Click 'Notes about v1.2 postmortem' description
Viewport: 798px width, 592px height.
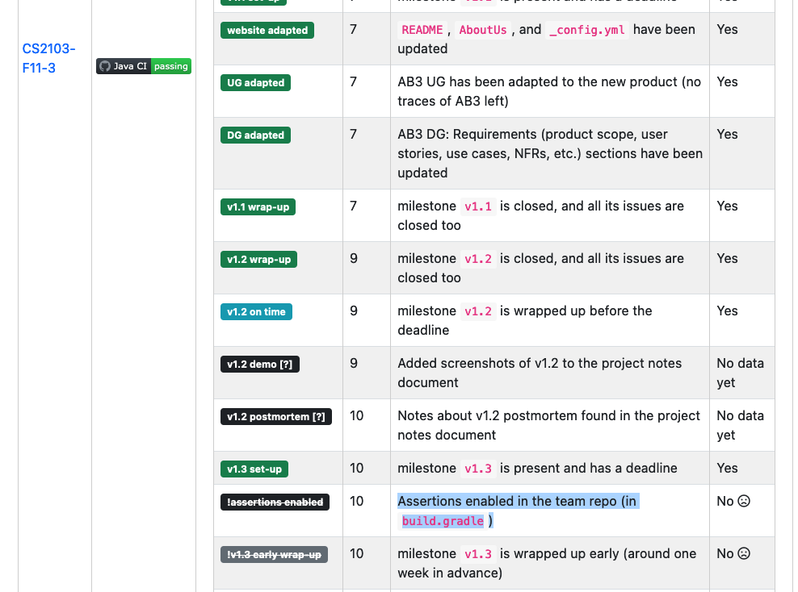[548, 425]
